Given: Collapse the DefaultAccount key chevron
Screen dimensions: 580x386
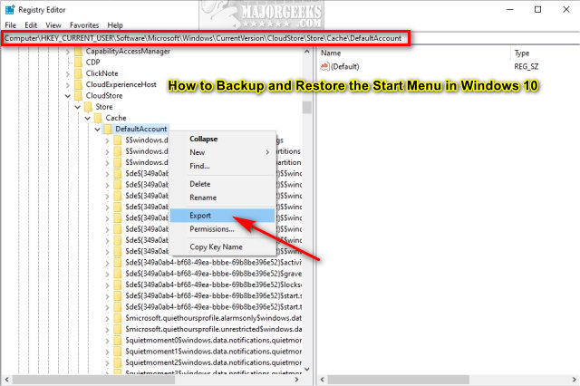Looking at the screenshot, I should tap(97, 130).
